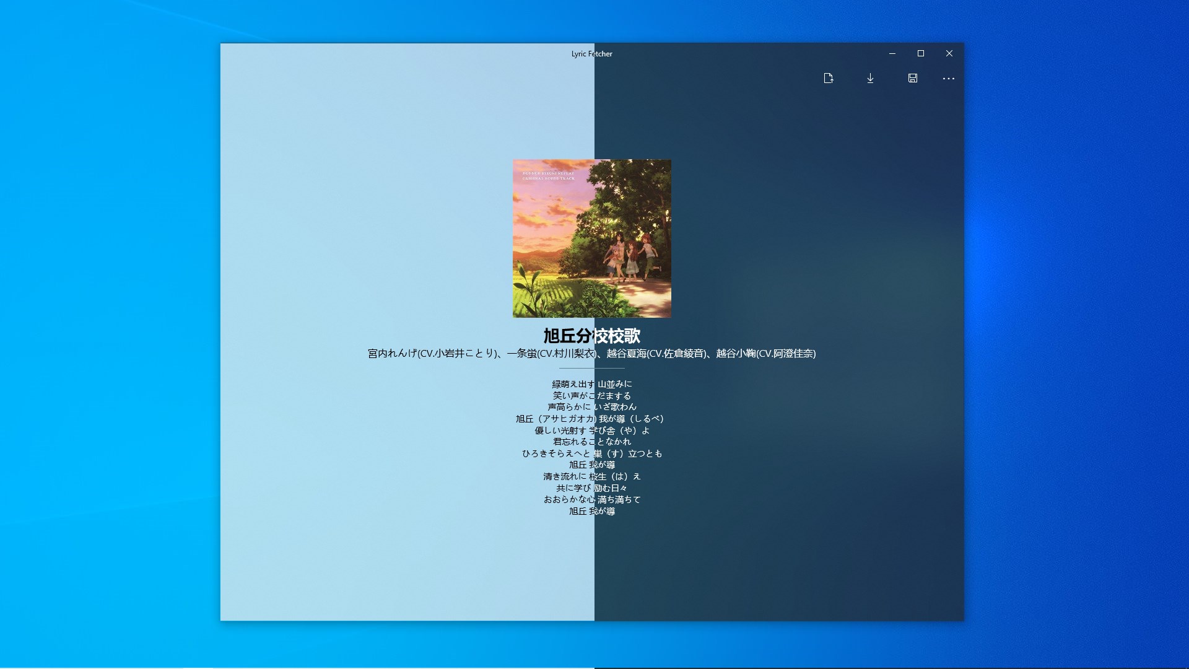The width and height of the screenshot is (1189, 669).
Task: Click the lyric line 声高らかに いざ歌わん
Action: click(x=591, y=407)
